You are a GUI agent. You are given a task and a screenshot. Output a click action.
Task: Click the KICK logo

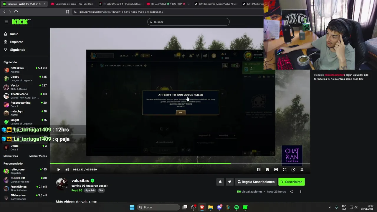[21, 22]
